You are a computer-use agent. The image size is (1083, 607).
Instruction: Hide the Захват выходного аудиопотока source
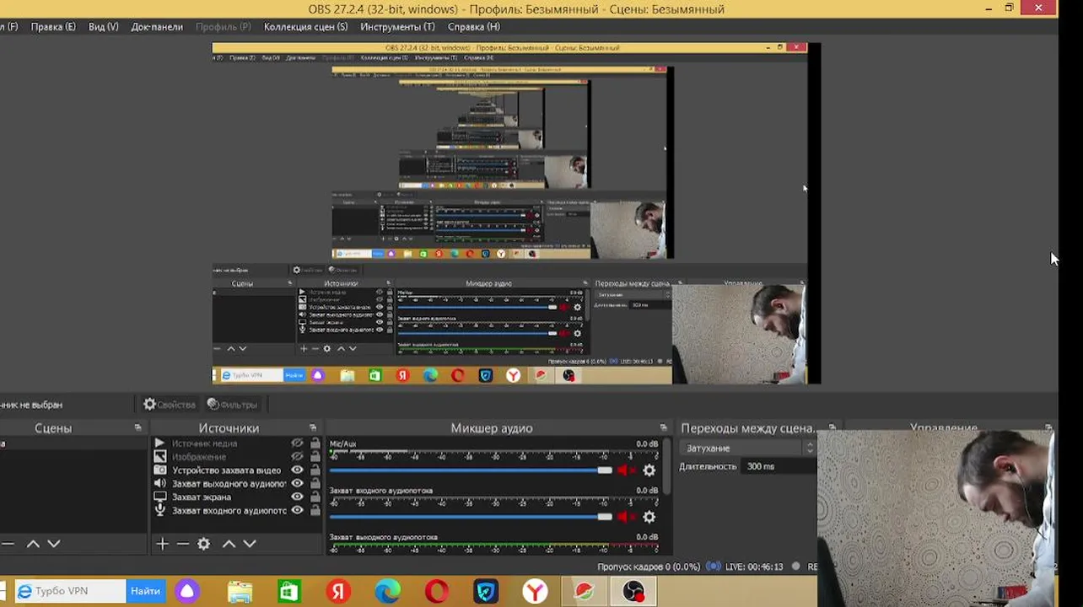[297, 484]
